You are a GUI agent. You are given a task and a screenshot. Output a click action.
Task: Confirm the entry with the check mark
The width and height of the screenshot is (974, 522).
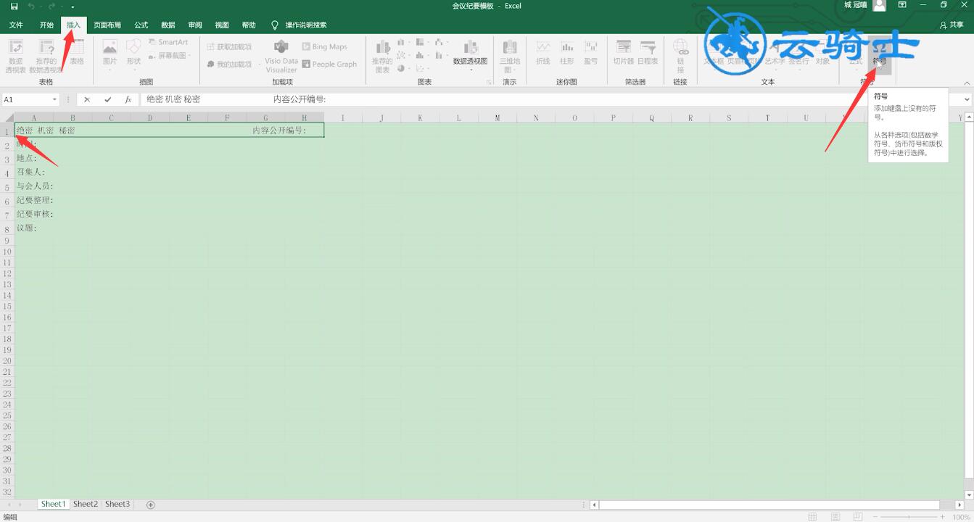click(x=108, y=99)
